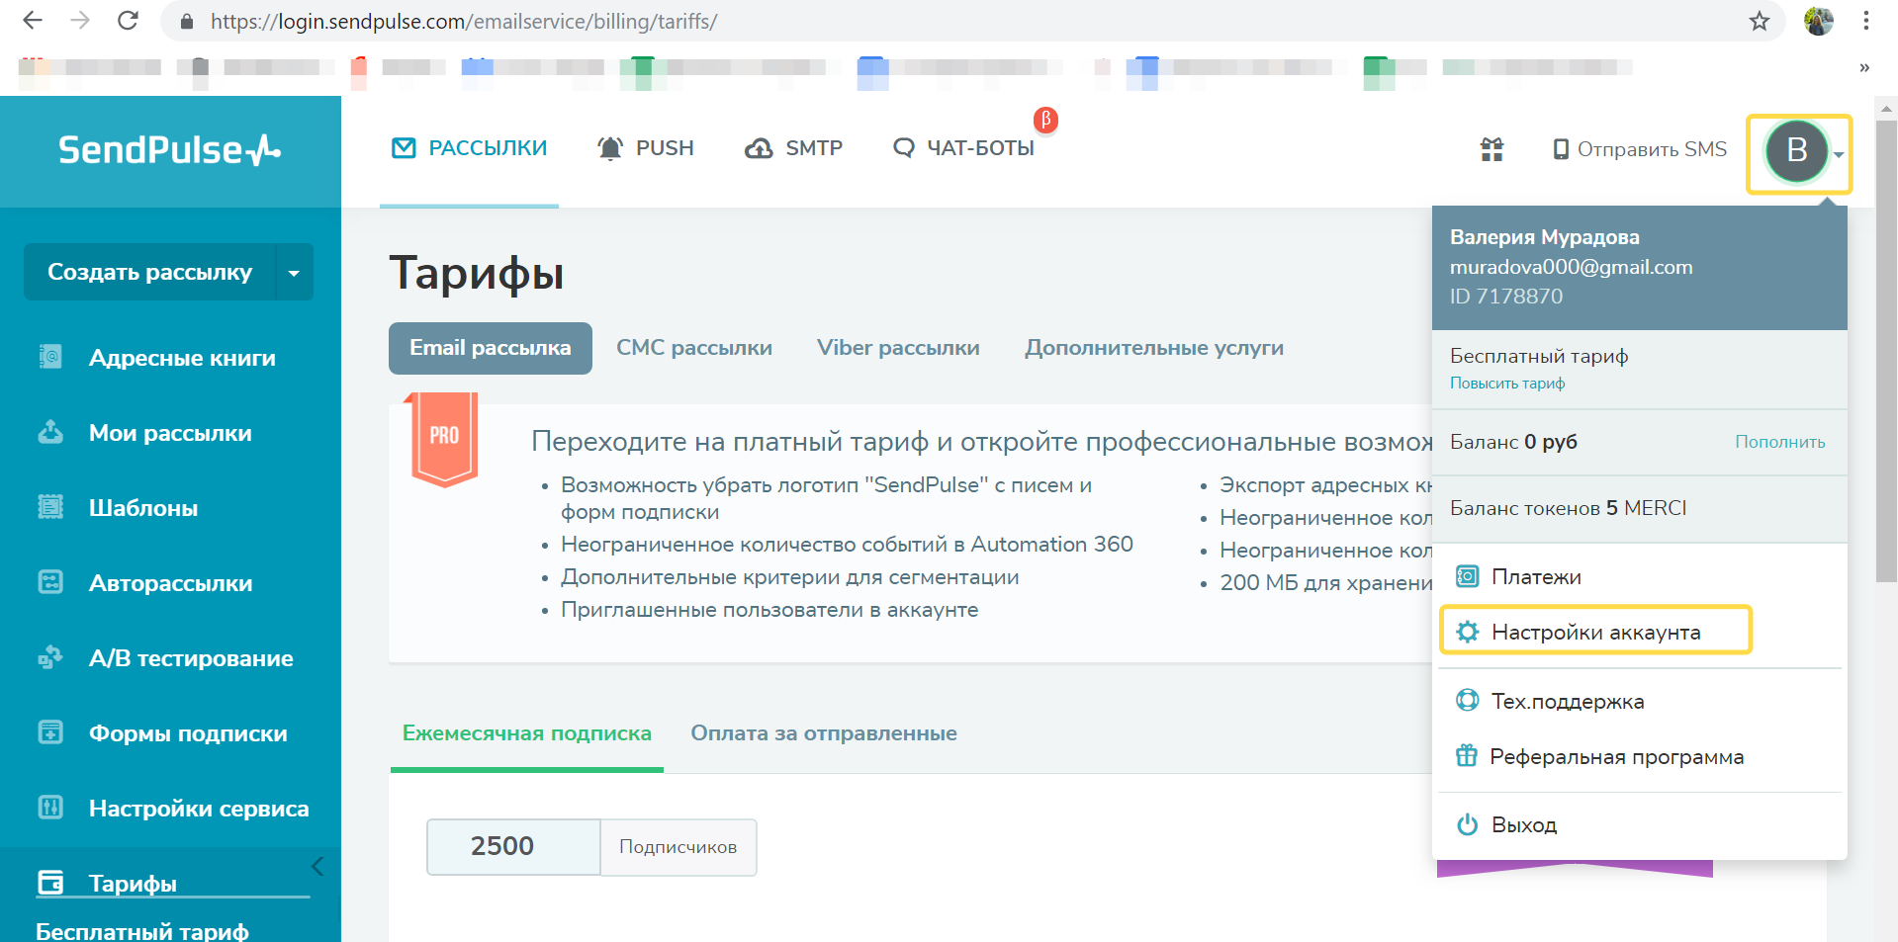The height and width of the screenshot is (942, 1898).
Task: Bookmark this page with the star icon
Action: pos(1760,21)
